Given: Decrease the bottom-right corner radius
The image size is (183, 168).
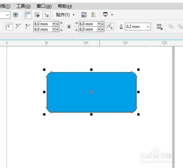Looking at the screenshot, I should coord(99,29).
